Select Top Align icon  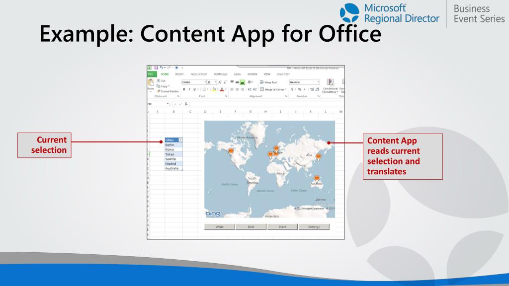point(232,82)
